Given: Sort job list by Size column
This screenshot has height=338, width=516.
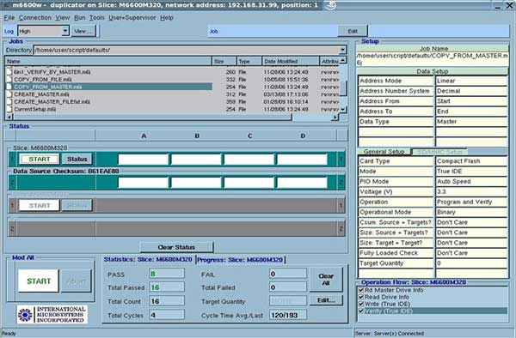Looking at the screenshot, I should tap(224, 61).
